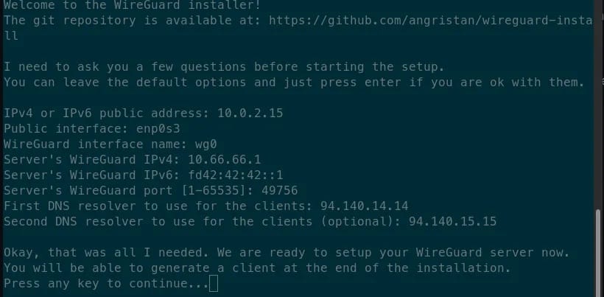Click the WireGuard port value 49756
The height and width of the screenshot is (297, 604).
280,190
